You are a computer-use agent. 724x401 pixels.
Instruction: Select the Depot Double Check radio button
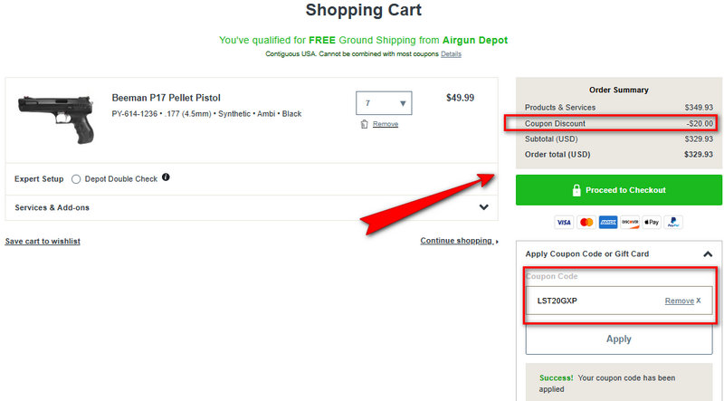pos(76,179)
